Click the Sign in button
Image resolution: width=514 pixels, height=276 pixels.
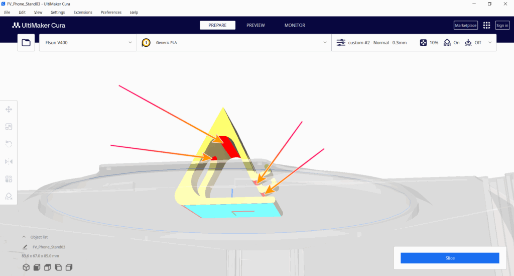click(x=502, y=25)
